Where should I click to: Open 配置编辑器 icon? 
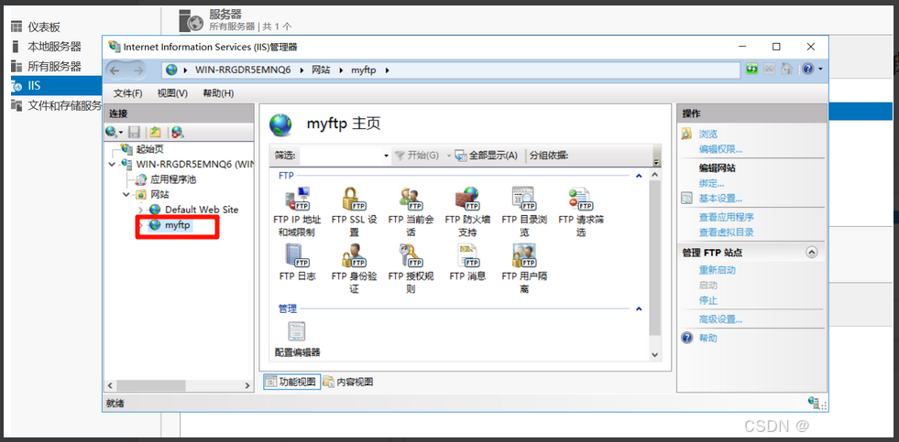pyautogui.click(x=298, y=339)
